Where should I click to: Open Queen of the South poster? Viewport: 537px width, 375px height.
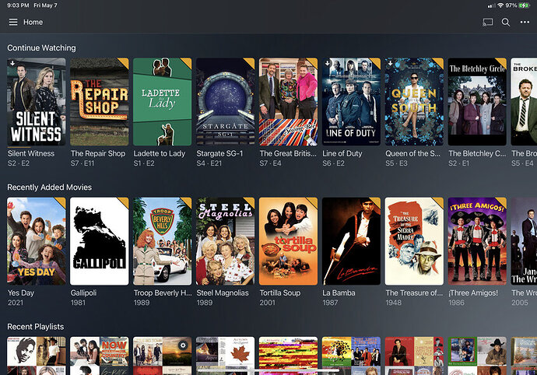click(x=414, y=102)
